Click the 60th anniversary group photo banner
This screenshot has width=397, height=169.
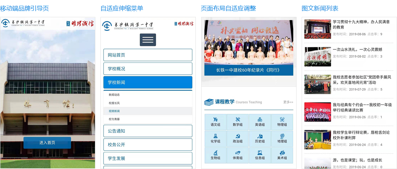249,42
